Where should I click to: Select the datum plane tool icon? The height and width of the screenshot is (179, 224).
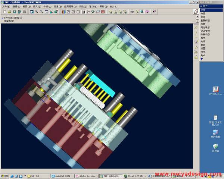(x=196, y=28)
